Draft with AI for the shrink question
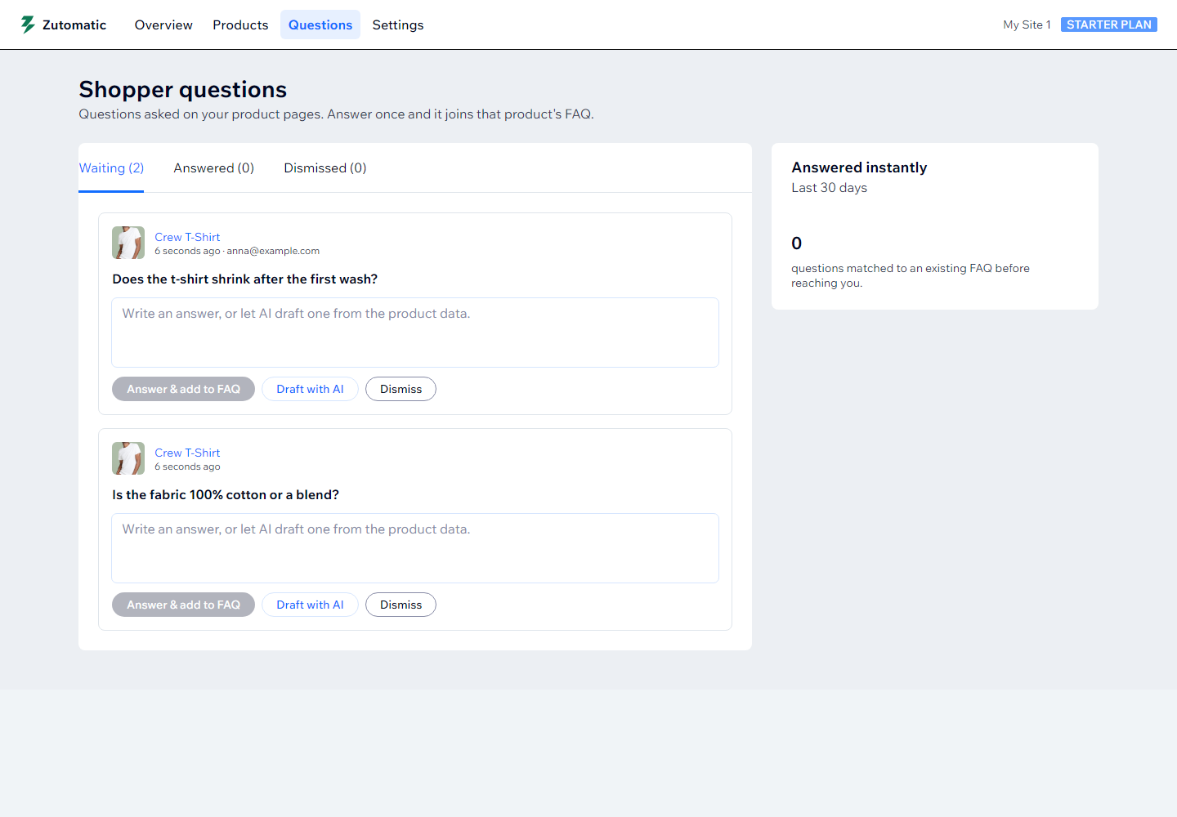This screenshot has height=817, width=1177. [x=310, y=389]
